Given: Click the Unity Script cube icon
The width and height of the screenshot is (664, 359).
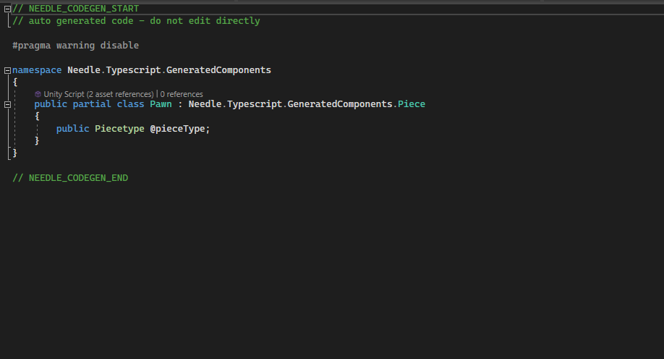Looking at the screenshot, I should pos(38,94).
